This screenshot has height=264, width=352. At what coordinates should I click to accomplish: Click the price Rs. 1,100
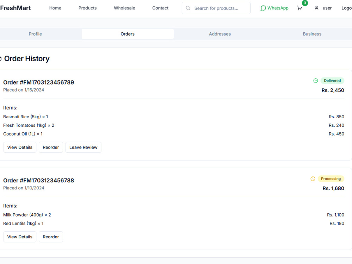click(335, 215)
